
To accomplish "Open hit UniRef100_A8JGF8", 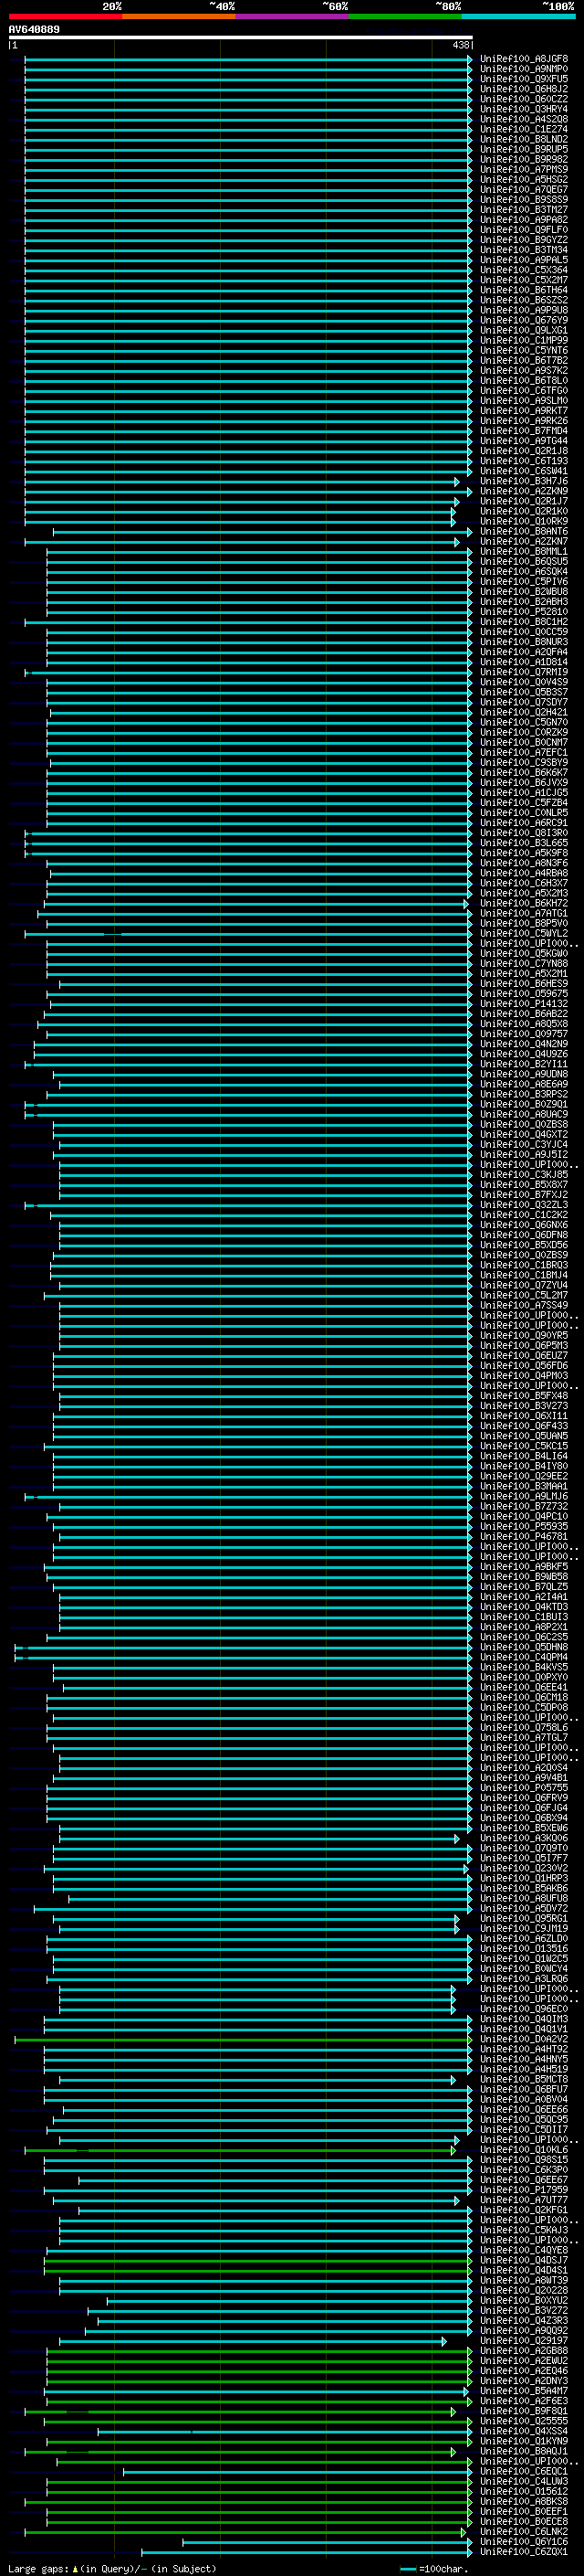I will pos(524,59).
